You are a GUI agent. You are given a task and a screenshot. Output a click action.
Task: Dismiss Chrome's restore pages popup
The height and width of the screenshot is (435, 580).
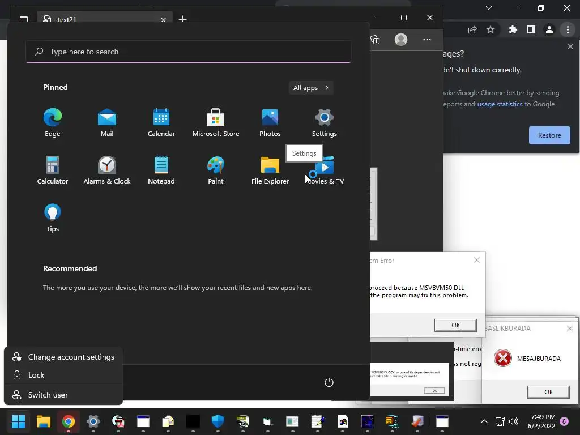[x=570, y=46]
